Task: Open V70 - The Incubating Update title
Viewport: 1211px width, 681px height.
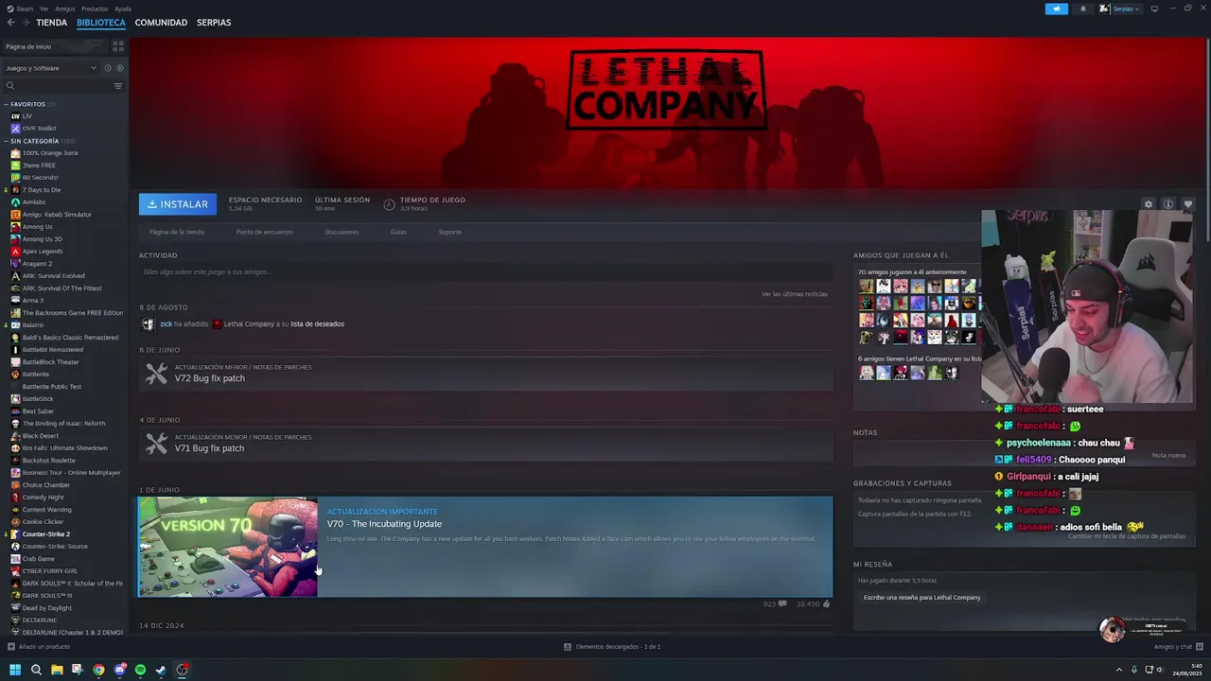Action: [384, 524]
